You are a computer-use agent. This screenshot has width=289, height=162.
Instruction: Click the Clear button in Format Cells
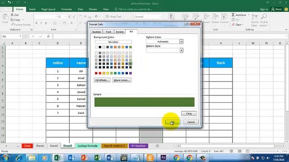click(189, 113)
